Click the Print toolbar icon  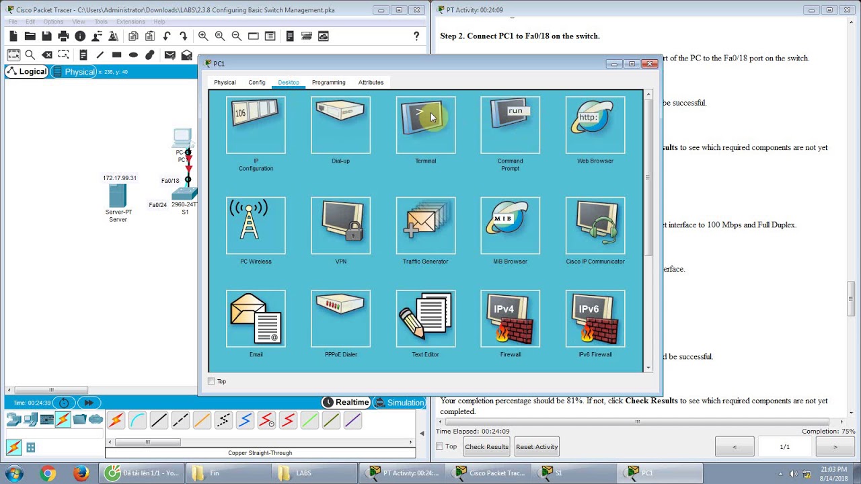pyautogui.click(x=63, y=36)
